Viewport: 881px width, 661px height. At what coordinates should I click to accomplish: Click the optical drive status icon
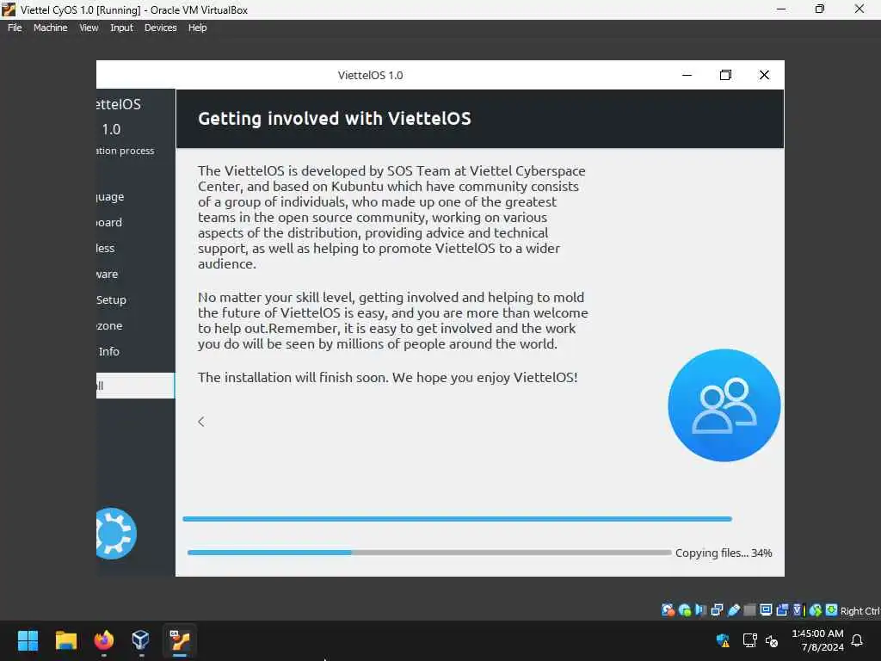(x=685, y=610)
